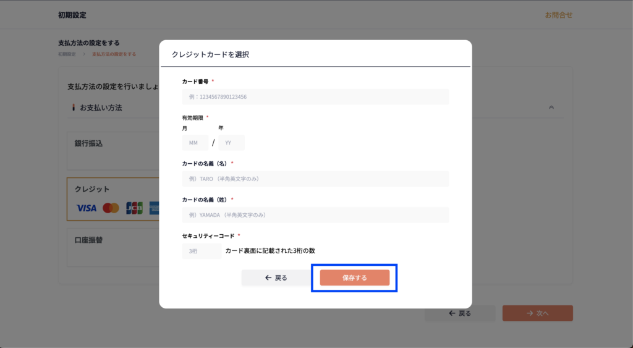Screen dimensions: 633x348
Task: Collapse the お支払い方法 section chevron
Action: click(x=551, y=108)
